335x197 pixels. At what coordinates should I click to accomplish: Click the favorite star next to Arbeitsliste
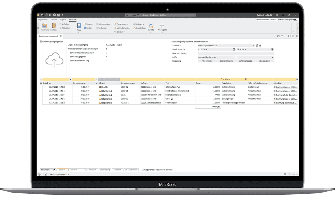[260, 45]
